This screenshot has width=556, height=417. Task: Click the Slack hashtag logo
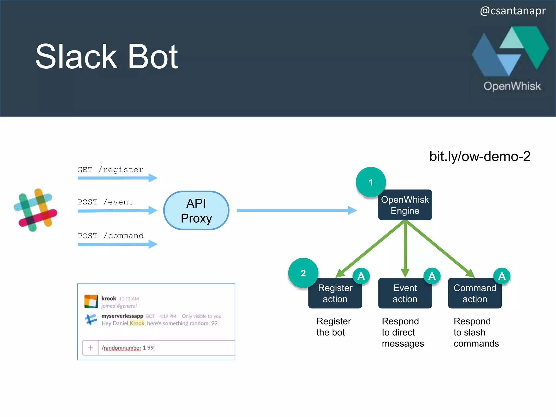(x=36, y=210)
